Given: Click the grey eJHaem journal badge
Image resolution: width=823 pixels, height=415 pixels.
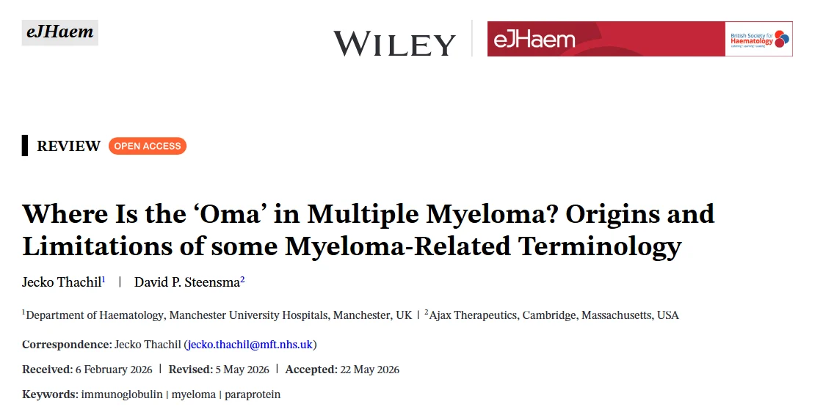Looking at the screenshot, I should tap(60, 32).
